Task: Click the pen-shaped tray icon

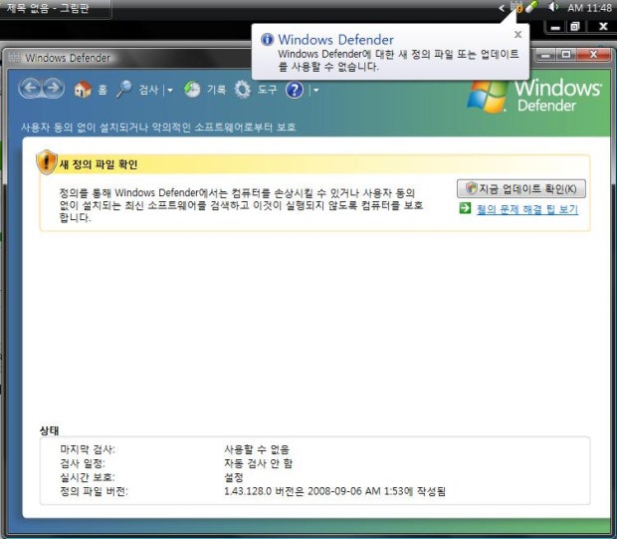Action: pos(531,7)
